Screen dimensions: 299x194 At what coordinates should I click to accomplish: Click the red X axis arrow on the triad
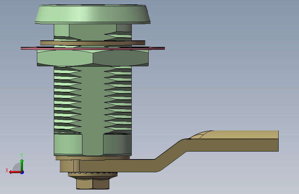[x=15, y=172]
